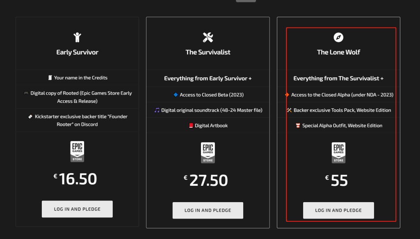The height and width of the screenshot is (239, 420).
Task: Click the blue diamond Closed Beta icon
Action: [176, 95]
